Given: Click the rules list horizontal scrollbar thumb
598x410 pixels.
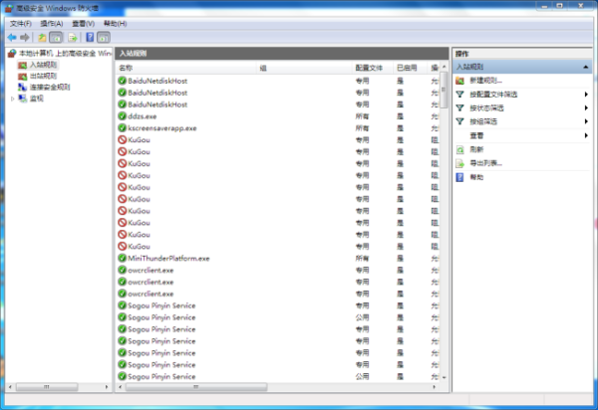Looking at the screenshot, I should (x=196, y=387).
